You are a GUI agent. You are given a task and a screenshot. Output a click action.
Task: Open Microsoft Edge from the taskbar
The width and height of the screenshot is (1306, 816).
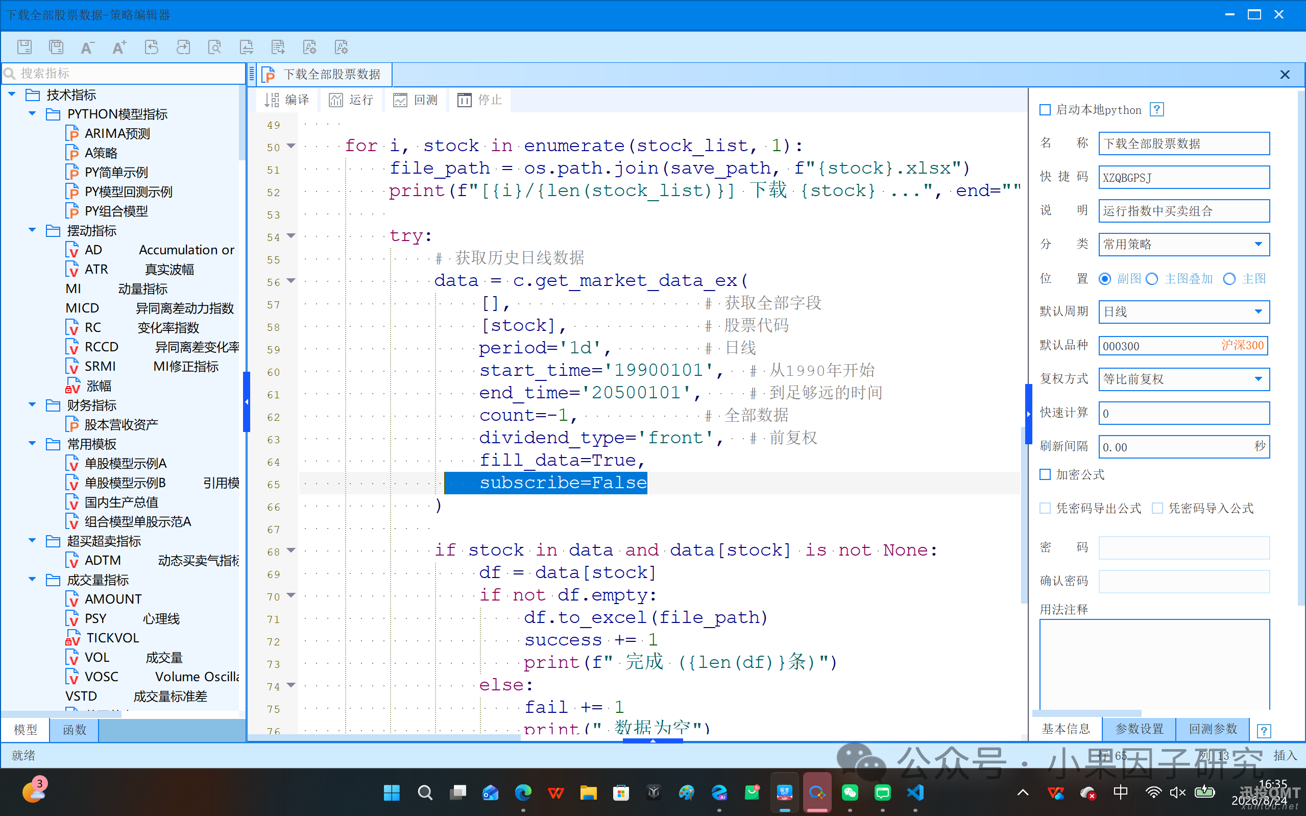523,792
